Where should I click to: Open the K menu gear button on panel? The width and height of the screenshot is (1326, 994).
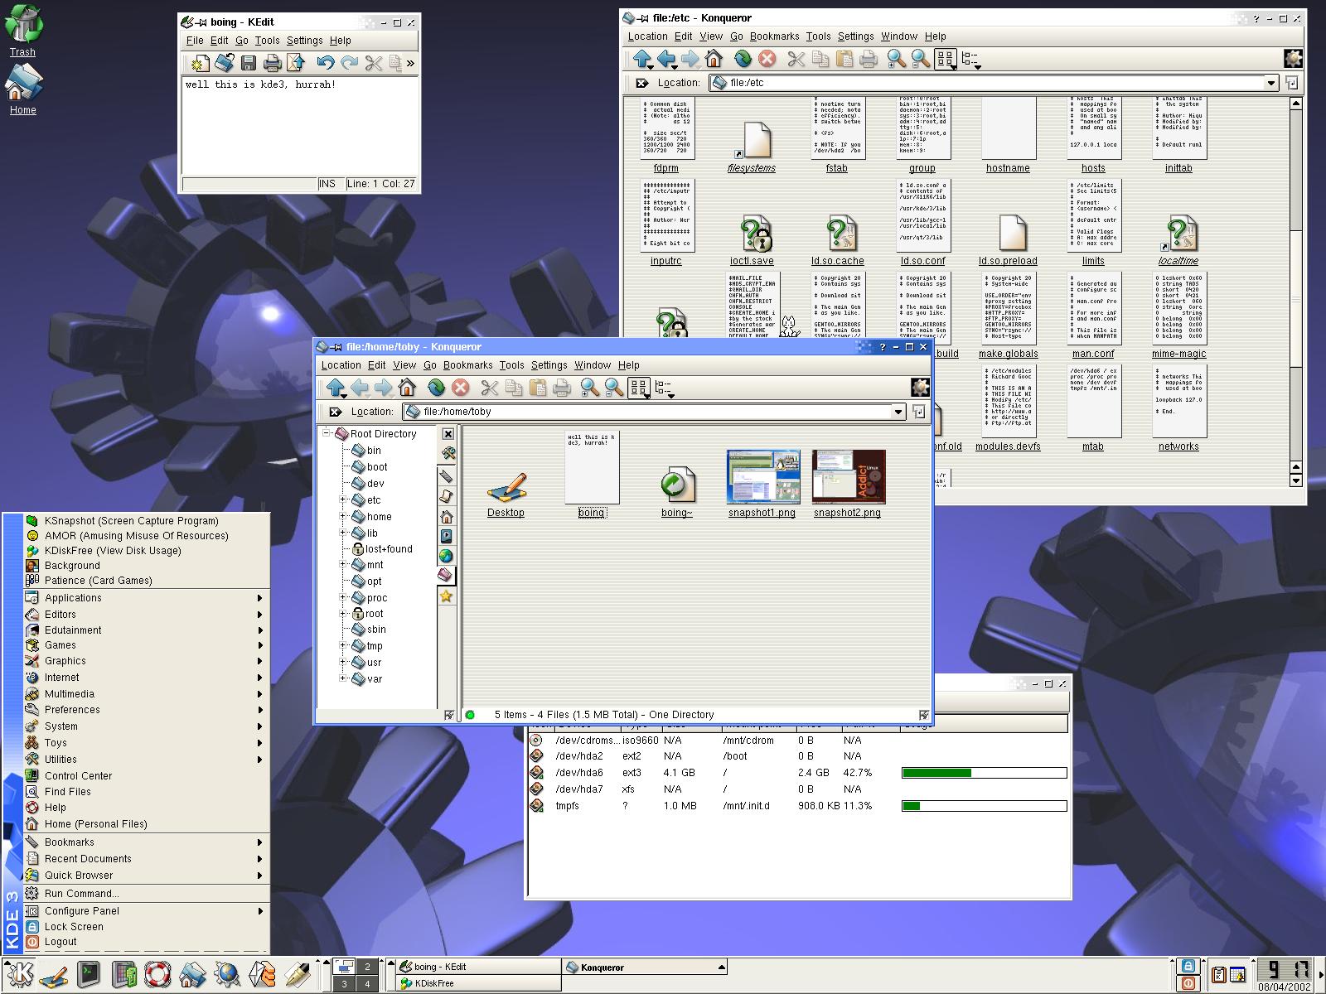coord(20,975)
